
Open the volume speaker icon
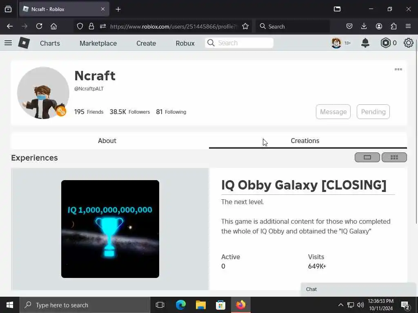click(x=360, y=305)
